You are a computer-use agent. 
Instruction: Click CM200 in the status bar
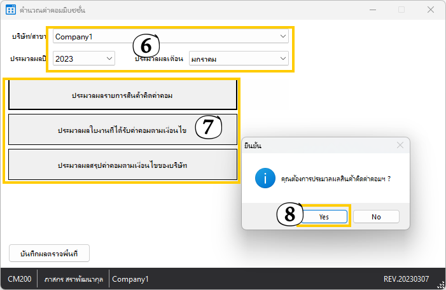tap(19, 279)
